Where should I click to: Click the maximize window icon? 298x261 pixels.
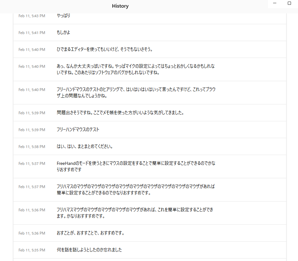(289, 3)
